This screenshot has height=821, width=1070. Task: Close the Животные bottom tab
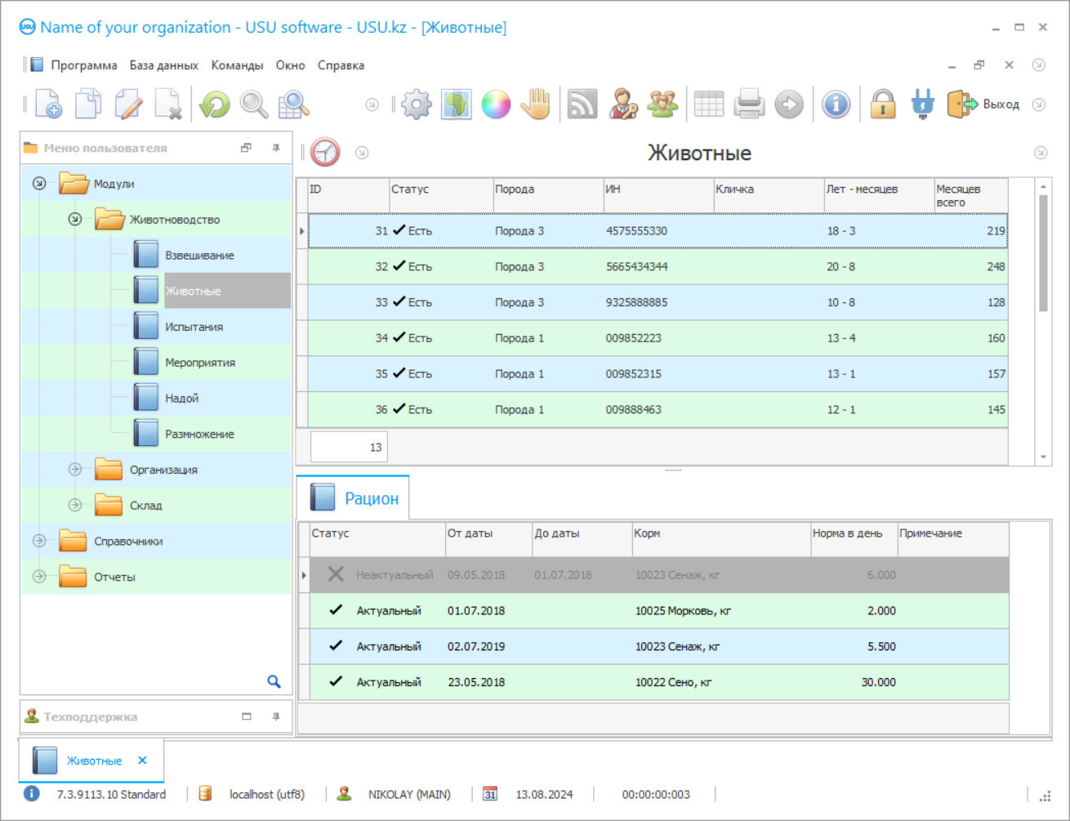pyautogui.click(x=142, y=761)
